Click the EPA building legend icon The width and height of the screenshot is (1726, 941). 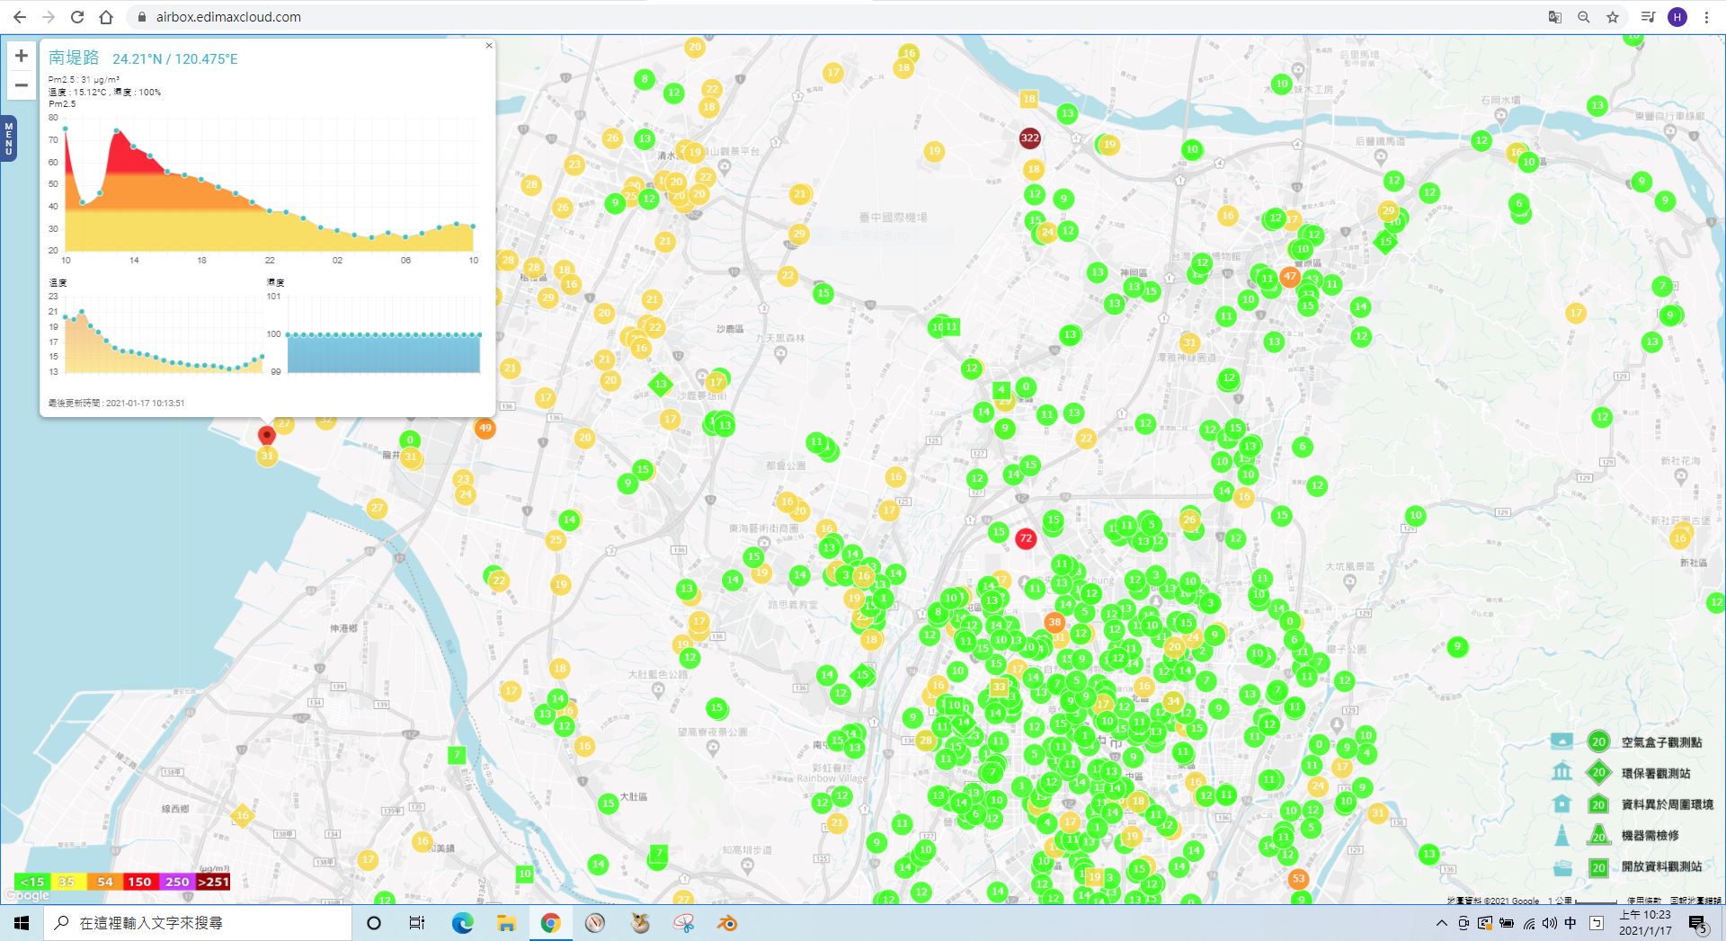(1562, 772)
